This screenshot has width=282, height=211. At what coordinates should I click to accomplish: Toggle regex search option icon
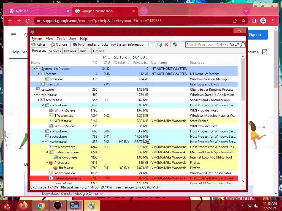(x=237, y=45)
